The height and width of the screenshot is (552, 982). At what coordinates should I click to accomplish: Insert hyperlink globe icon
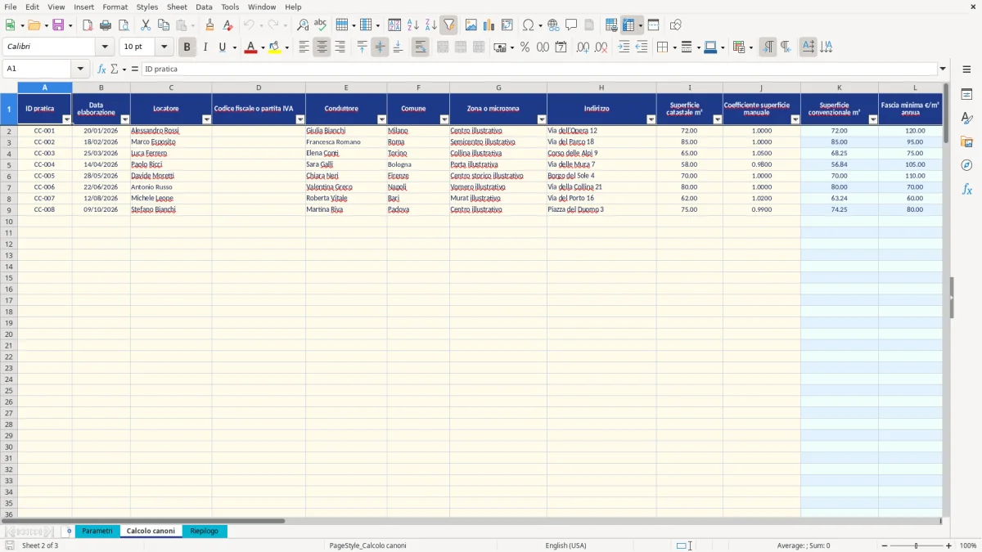tap(553, 25)
